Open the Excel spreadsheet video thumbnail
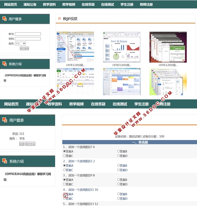Screen dimensions: 197x208 (75, 82)
